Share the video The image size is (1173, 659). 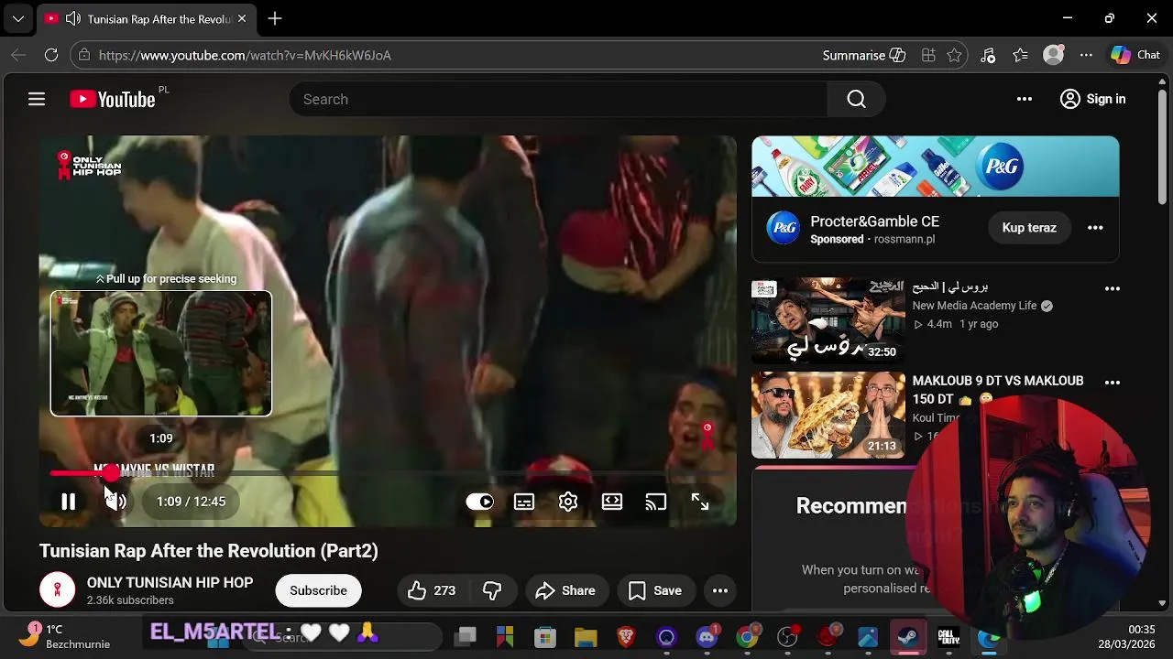tap(565, 590)
